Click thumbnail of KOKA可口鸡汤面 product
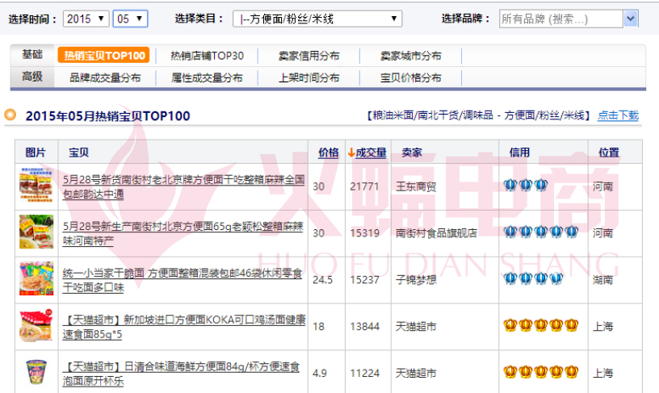This screenshot has height=393, width=659. pos(36,325)
